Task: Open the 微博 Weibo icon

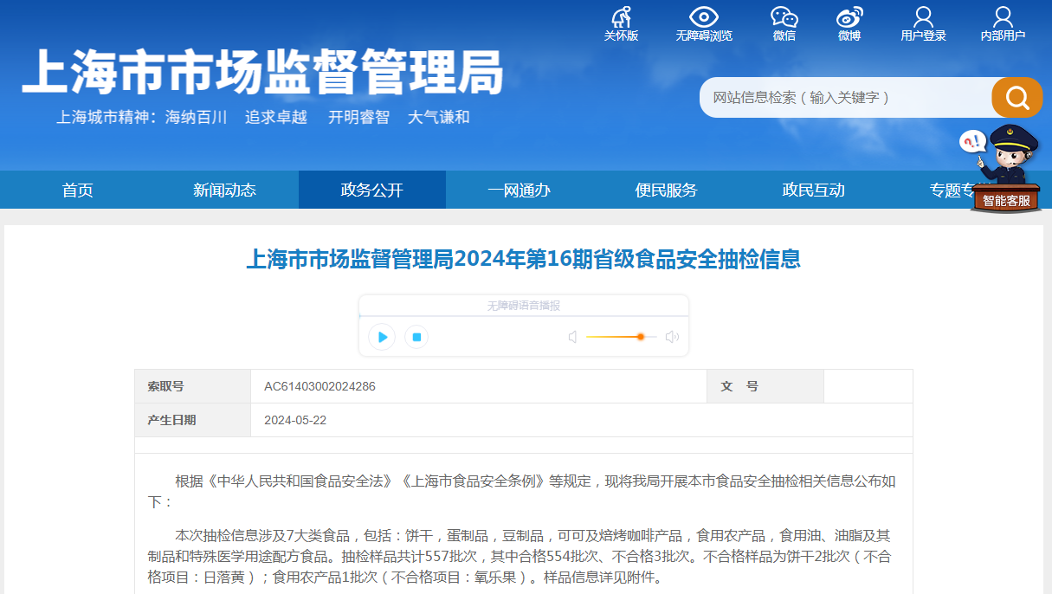Action: [x=849, y=17]
